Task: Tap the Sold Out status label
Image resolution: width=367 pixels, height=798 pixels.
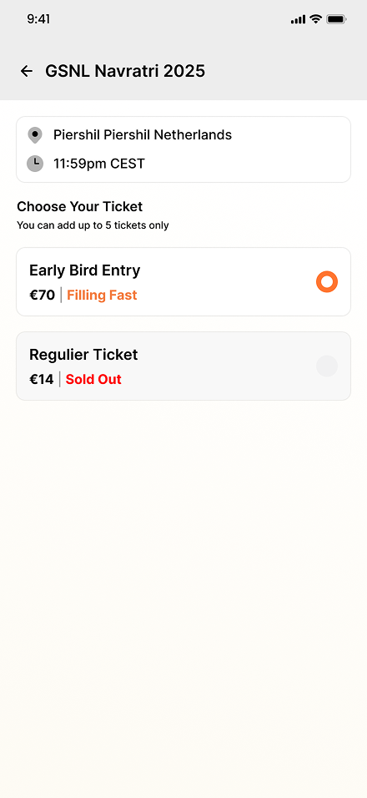Action: [x=93, y=380]
